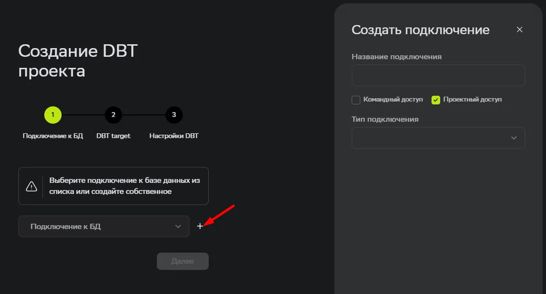Go to step 2 circle
Viewport: 546px width, 294px height.
point(114,115)
